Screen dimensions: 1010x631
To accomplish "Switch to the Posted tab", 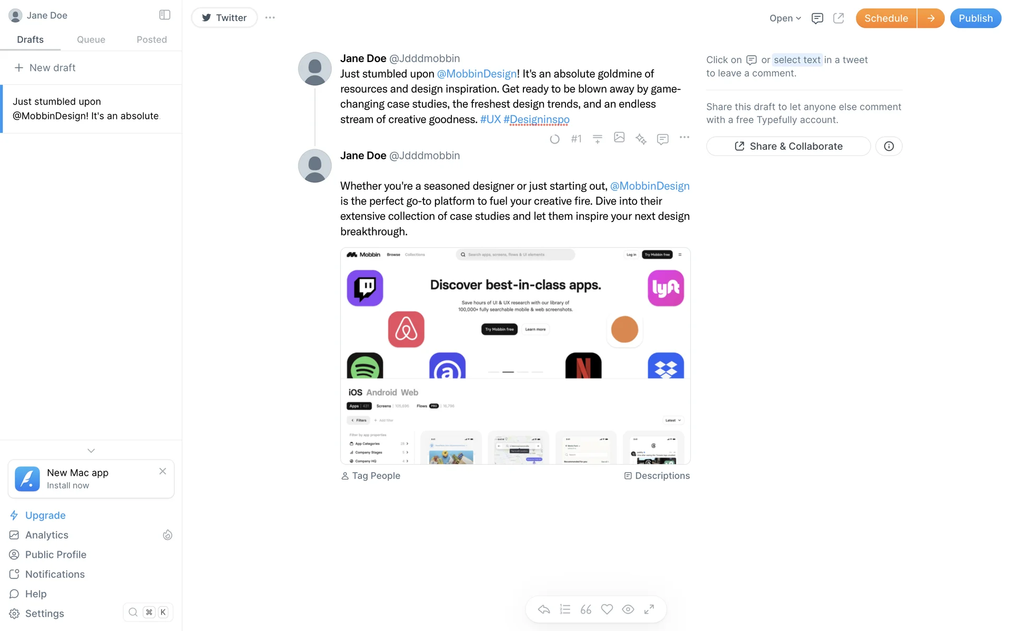I will point(151,39).
